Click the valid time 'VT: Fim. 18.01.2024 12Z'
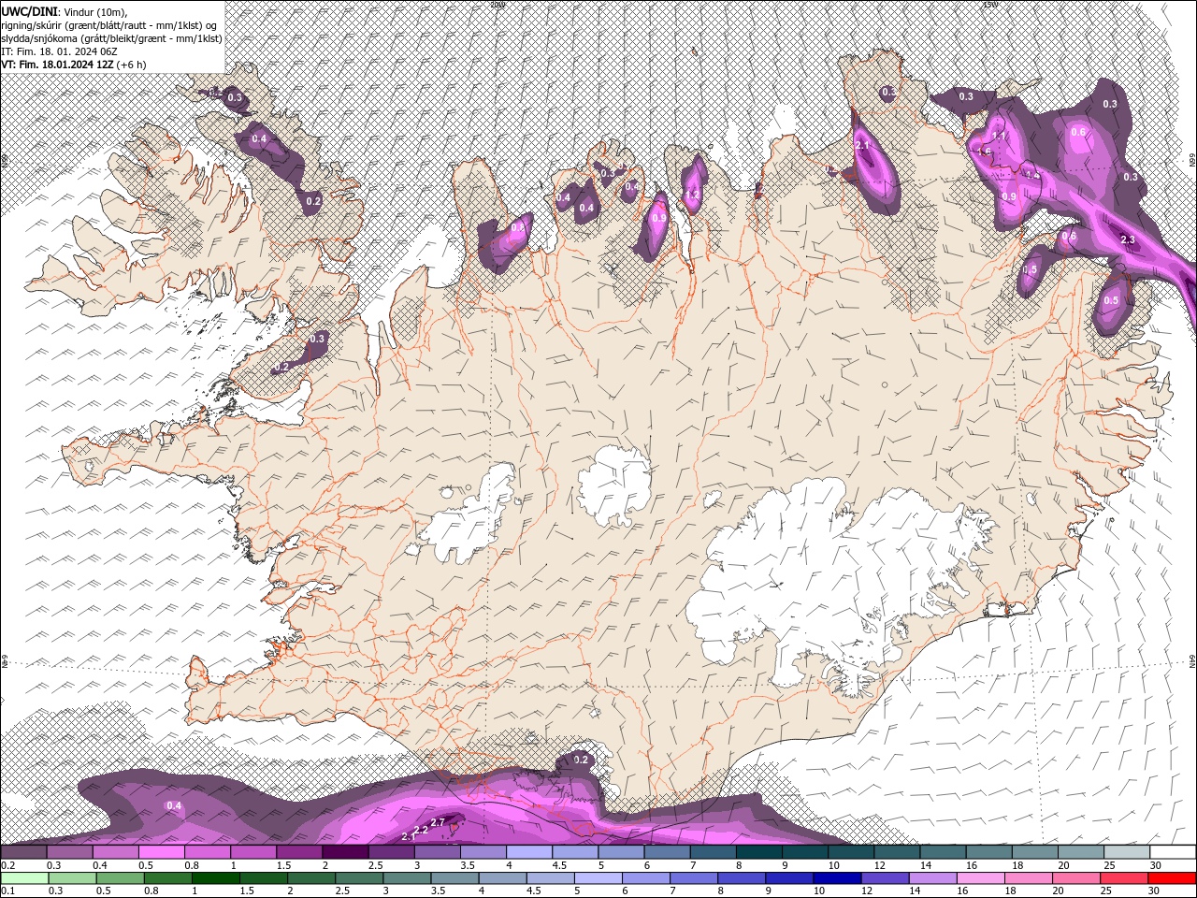Viewport: 1197px width, 898px height. (x=57, y=65)
